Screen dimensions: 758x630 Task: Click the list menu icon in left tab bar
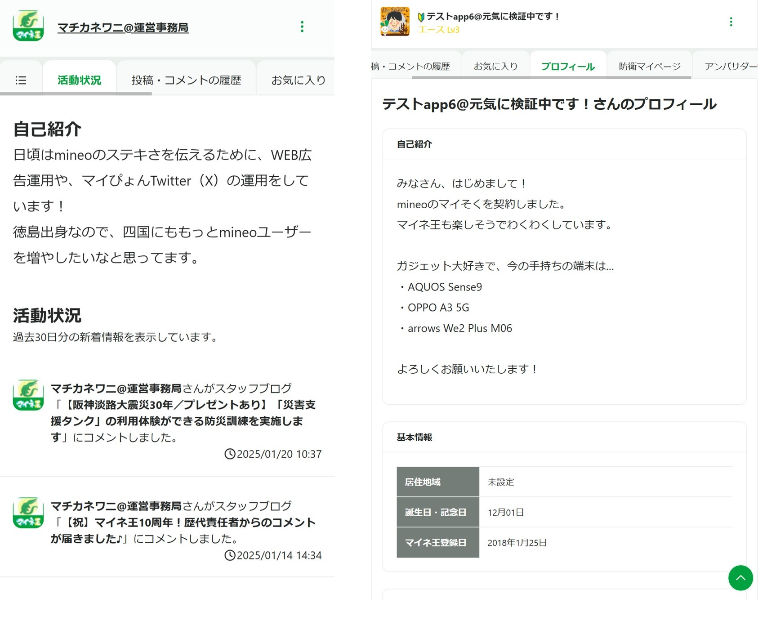tap(21, 80)
